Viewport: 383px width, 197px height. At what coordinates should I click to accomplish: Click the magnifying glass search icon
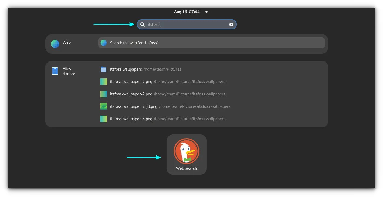143,24
